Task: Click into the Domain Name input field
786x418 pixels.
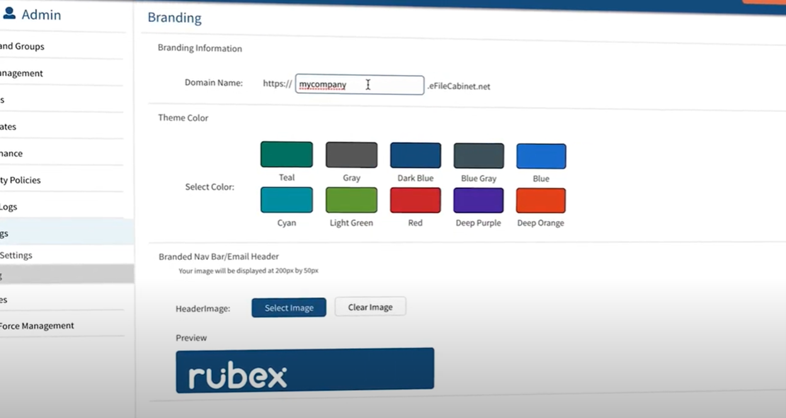Action: [360, 85]
